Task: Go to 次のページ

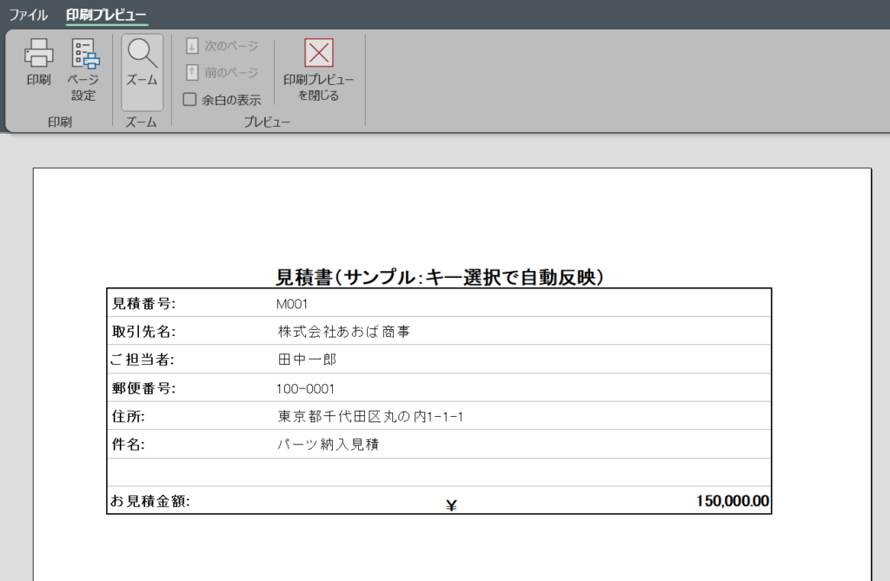Action: pyautogui.click(x=222, y=46)
